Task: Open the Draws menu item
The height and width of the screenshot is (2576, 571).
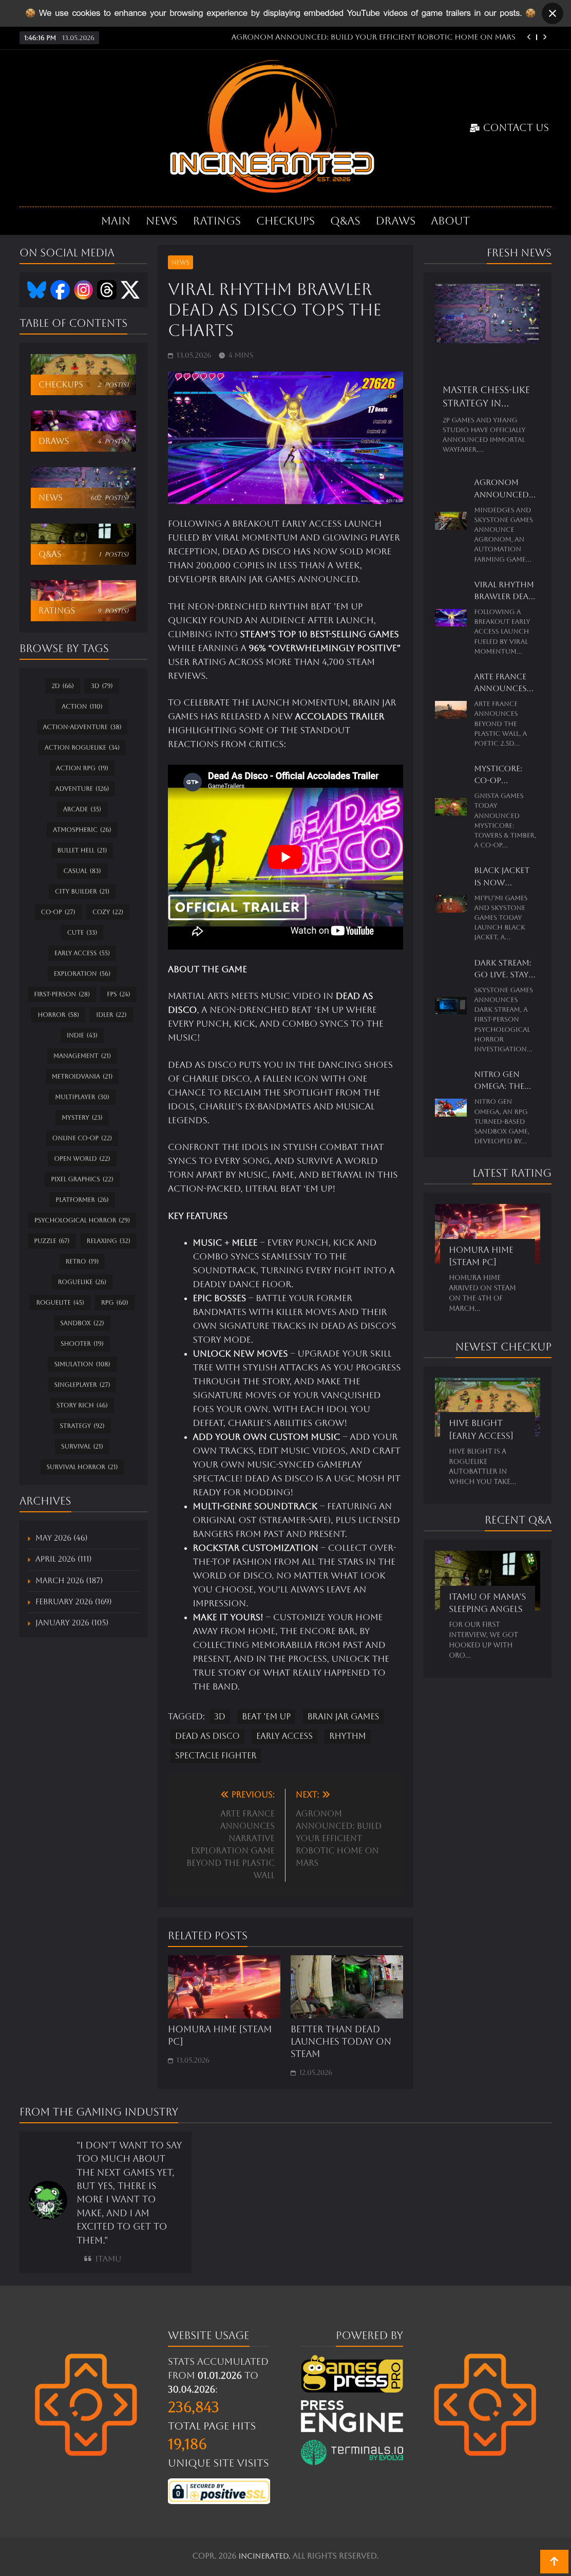Action: (395, 221)
